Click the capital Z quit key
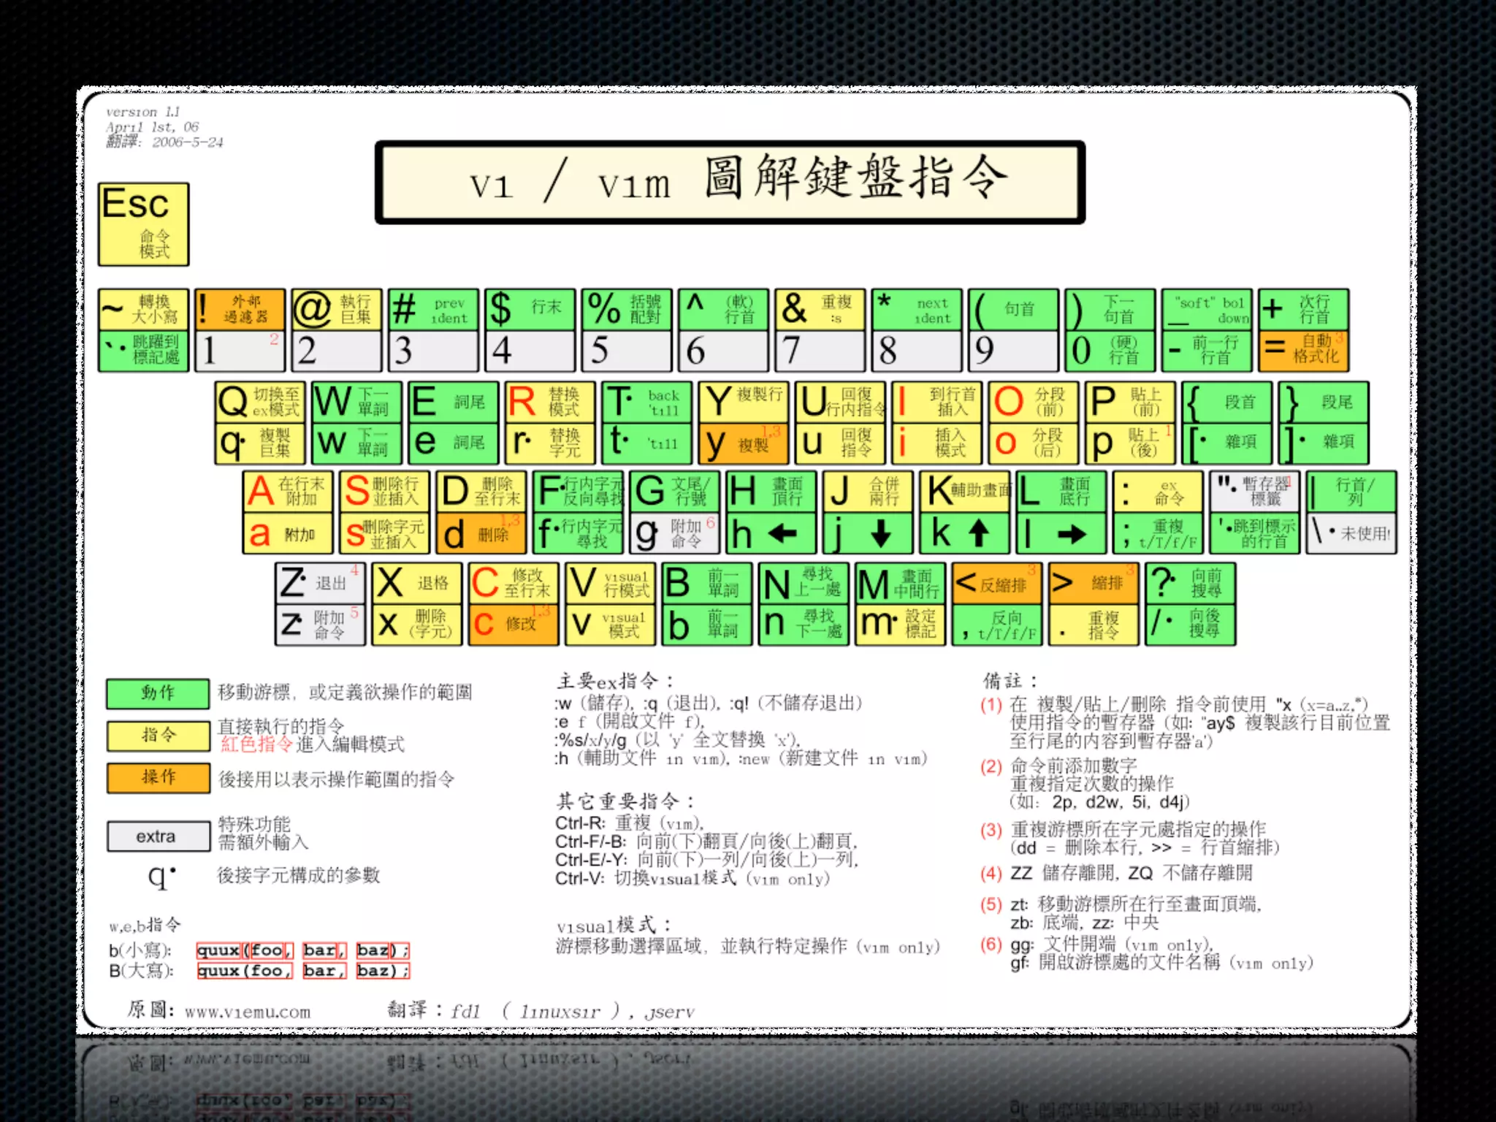Image resolution: width=1496 pixels, height=1122 pixels. coord(319,583)
